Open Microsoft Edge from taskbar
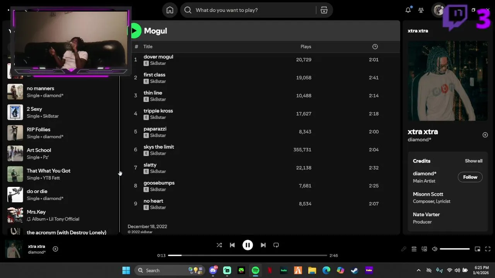This screenshot has width=495, height=278. (x=326, y=270)
